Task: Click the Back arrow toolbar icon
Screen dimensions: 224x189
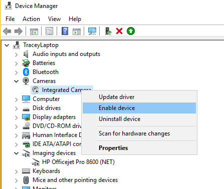Action: click(x=7, y=31)
